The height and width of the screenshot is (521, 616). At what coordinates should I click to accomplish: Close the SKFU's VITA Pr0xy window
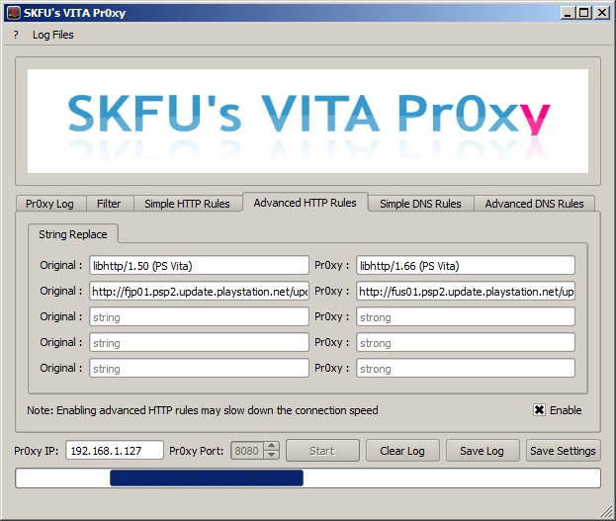[x=602, y=13]
